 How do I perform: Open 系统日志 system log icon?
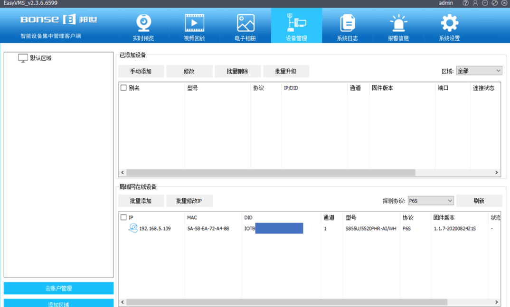[x=347, y=23]
